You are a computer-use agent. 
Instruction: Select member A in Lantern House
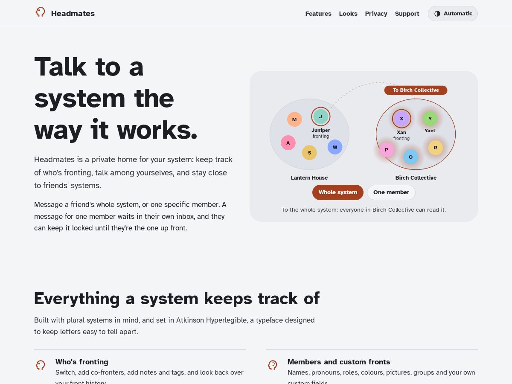[288, 143]
